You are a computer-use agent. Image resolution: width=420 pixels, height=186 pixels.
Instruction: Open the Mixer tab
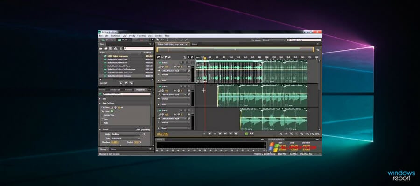[195, 44]
